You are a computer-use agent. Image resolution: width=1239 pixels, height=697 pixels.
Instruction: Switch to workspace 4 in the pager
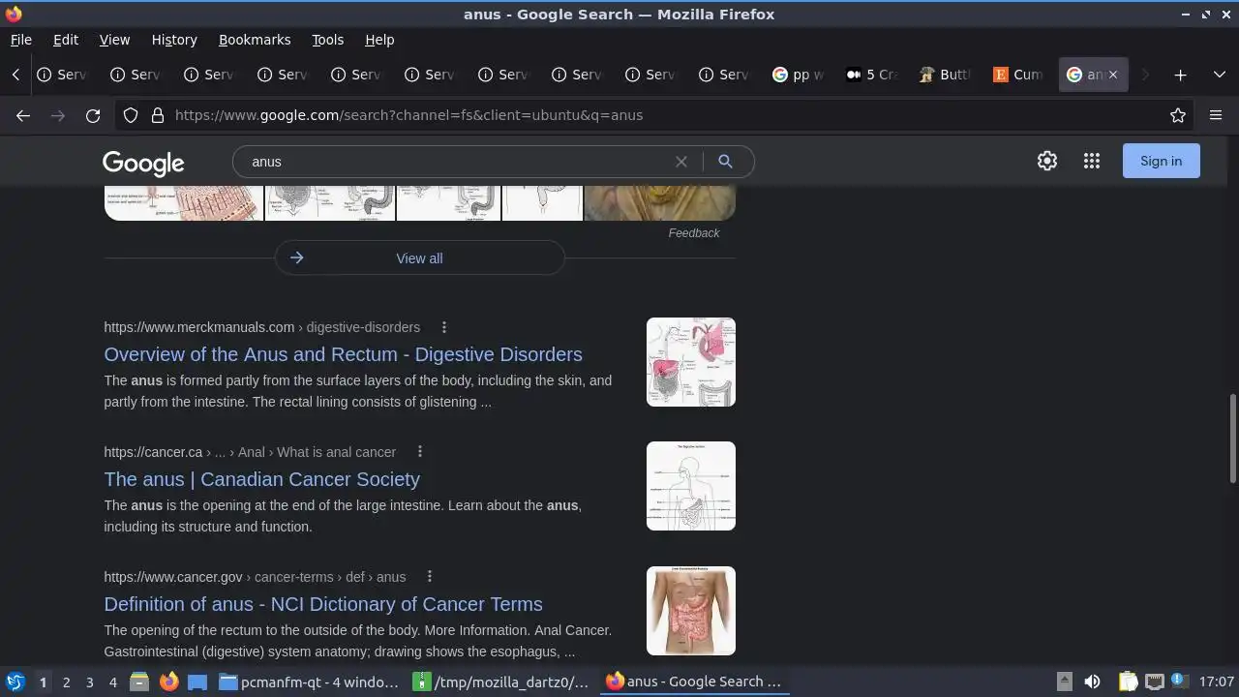(x=112, y=682)
